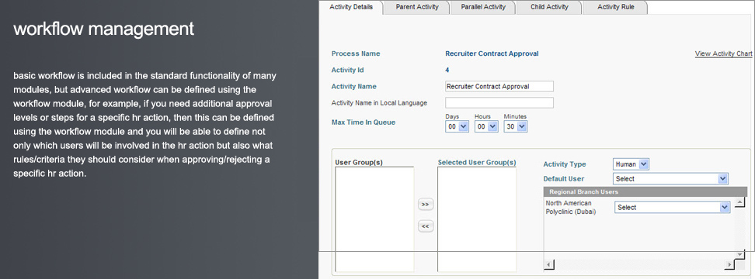Open the Days dropdown for queue time

coord(457,126)
